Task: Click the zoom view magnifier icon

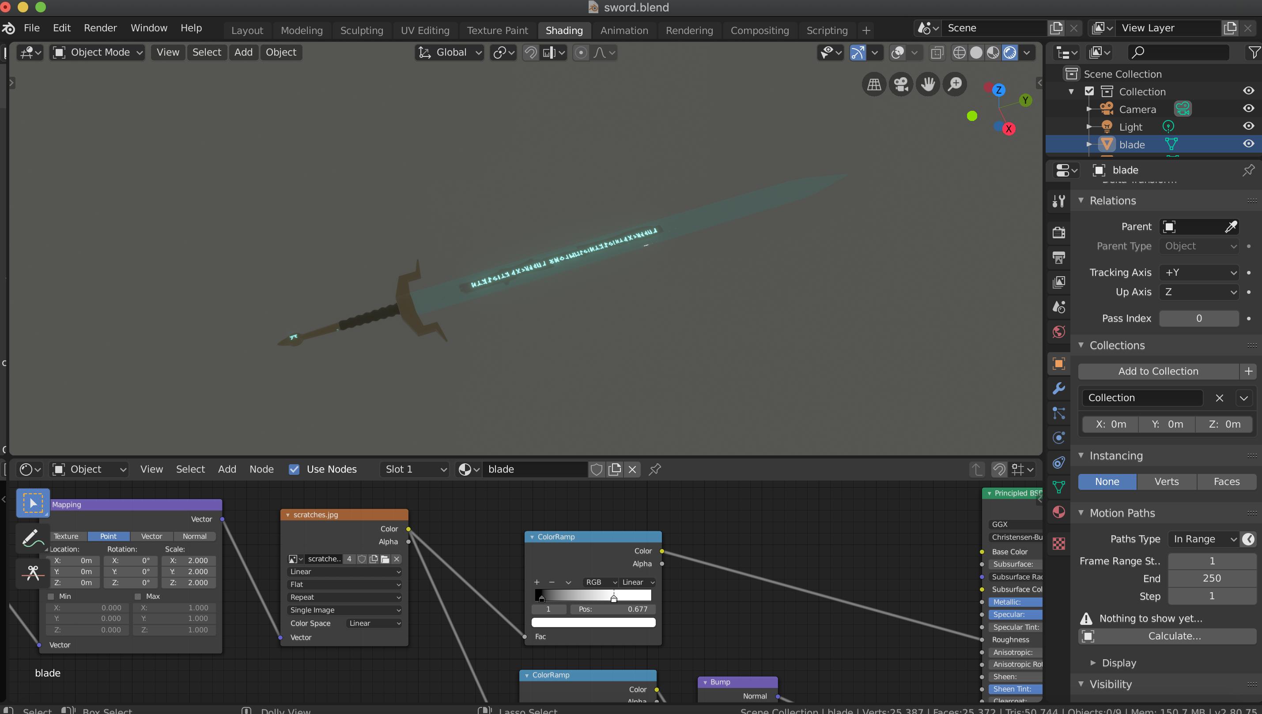Action: (x=955, y=84)
